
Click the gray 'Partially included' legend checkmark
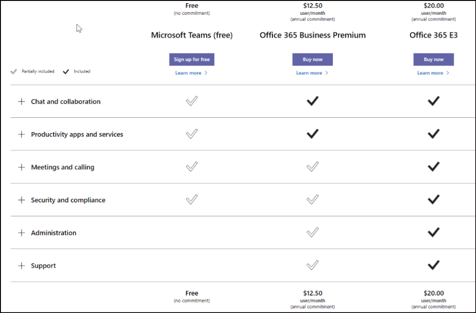pos(13,71)
